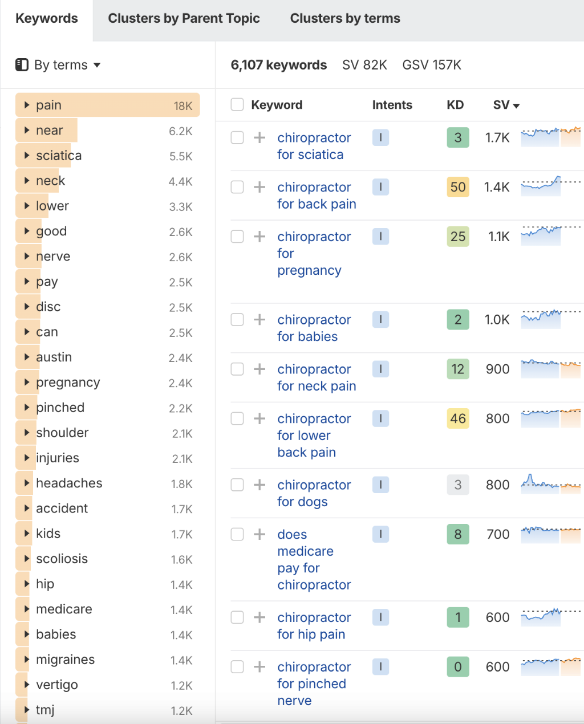Viewport: 584px width, 724px height.
Task: Tick the select-all checkbox beside Keyword header
Action: point(237,105)
